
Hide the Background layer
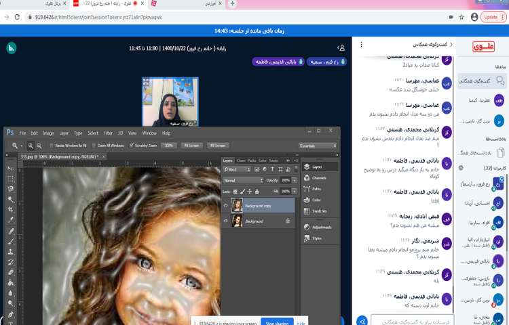click(x=225, y=221)
